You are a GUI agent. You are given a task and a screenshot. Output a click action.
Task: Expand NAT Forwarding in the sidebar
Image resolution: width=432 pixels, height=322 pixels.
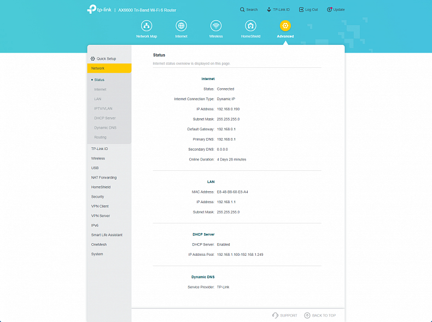click(104, 177)
